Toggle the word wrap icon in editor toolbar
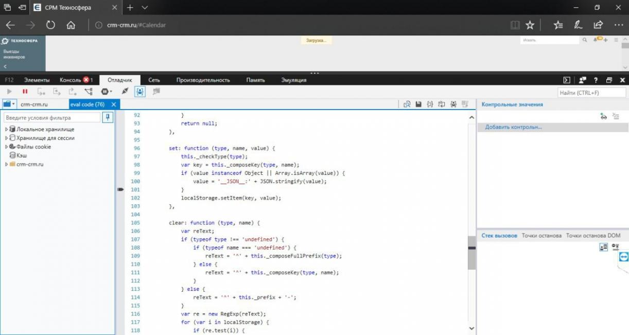629x335 pixels. pos(441,104)
